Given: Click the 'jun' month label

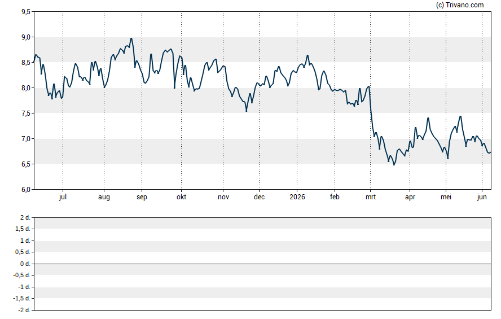Looking at the screenshot, I should (x=482, y=197).
